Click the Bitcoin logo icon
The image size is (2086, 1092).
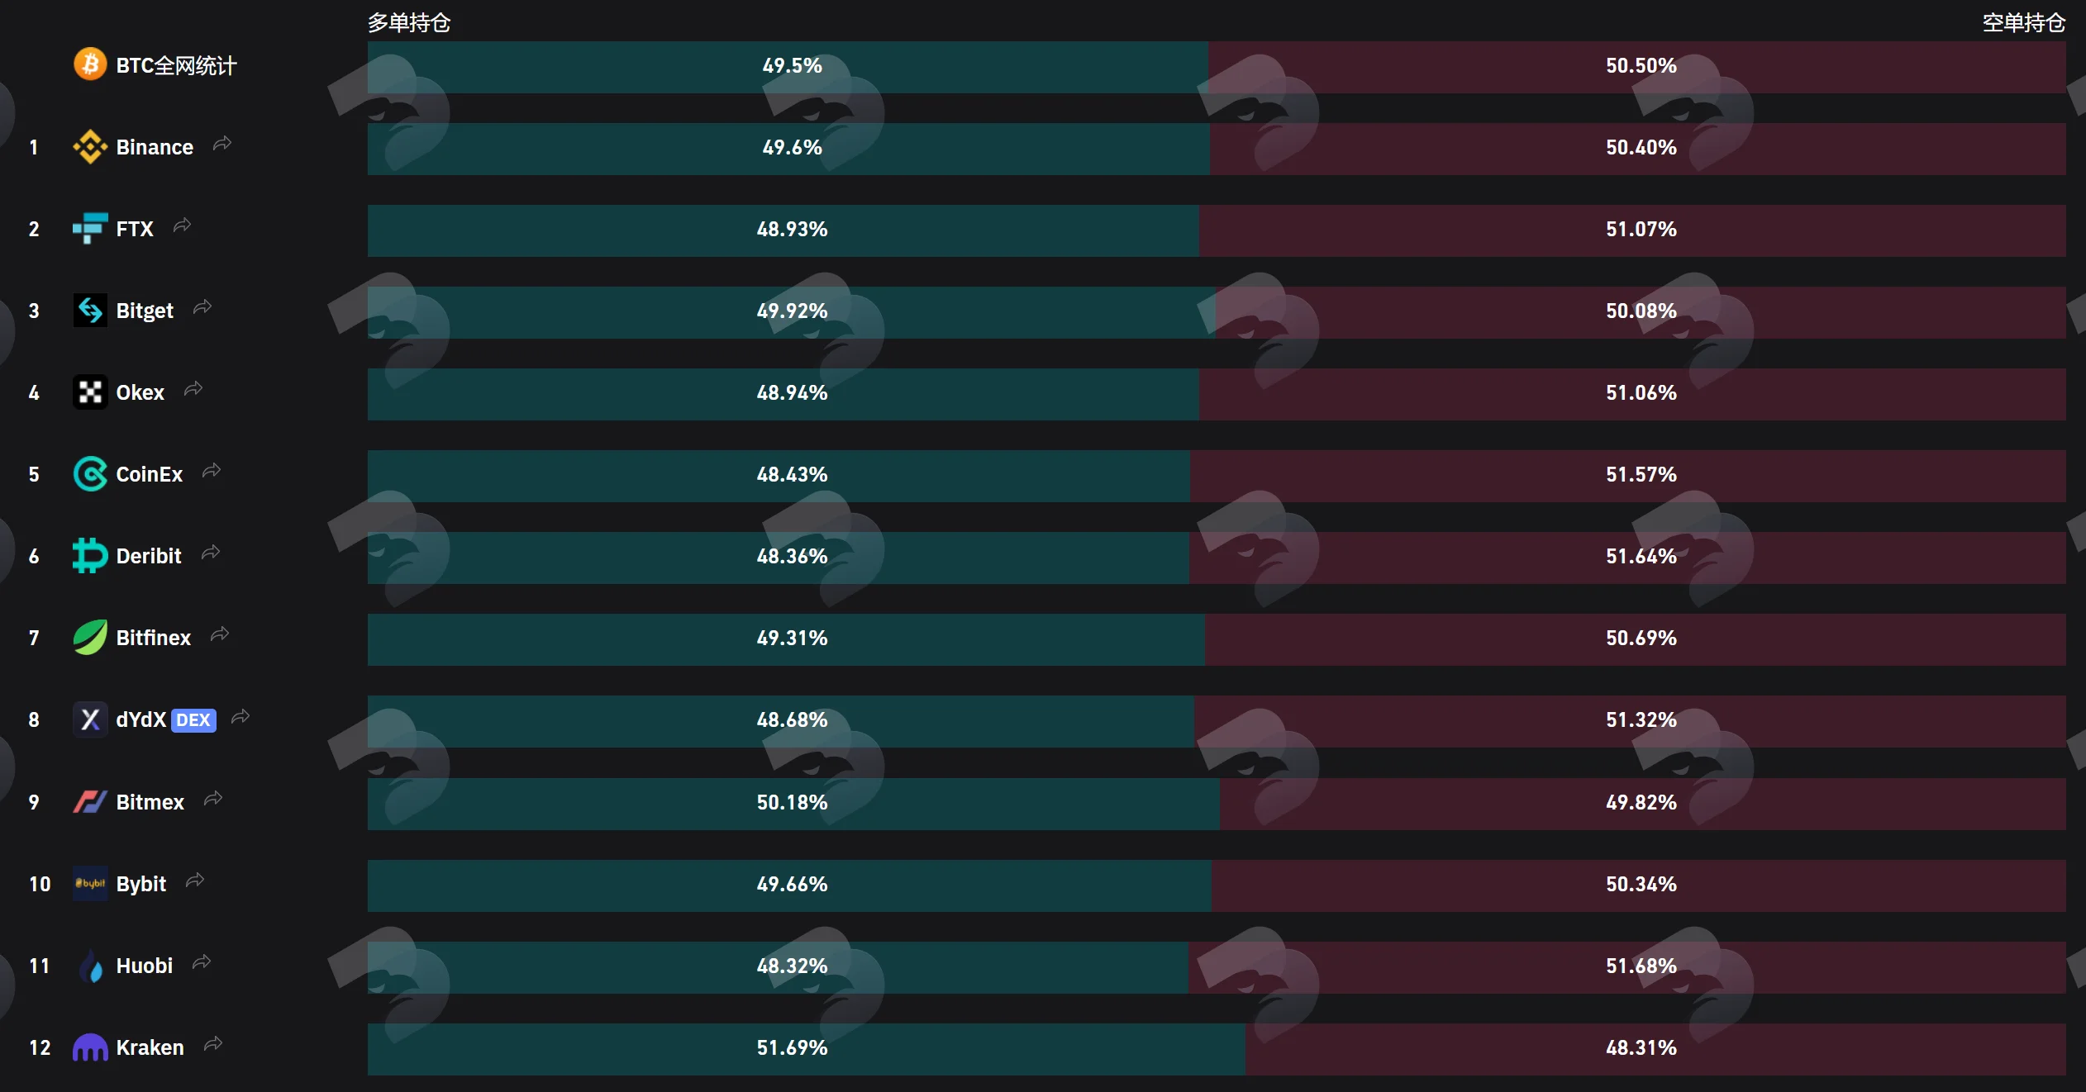click(x=90, y=64)
